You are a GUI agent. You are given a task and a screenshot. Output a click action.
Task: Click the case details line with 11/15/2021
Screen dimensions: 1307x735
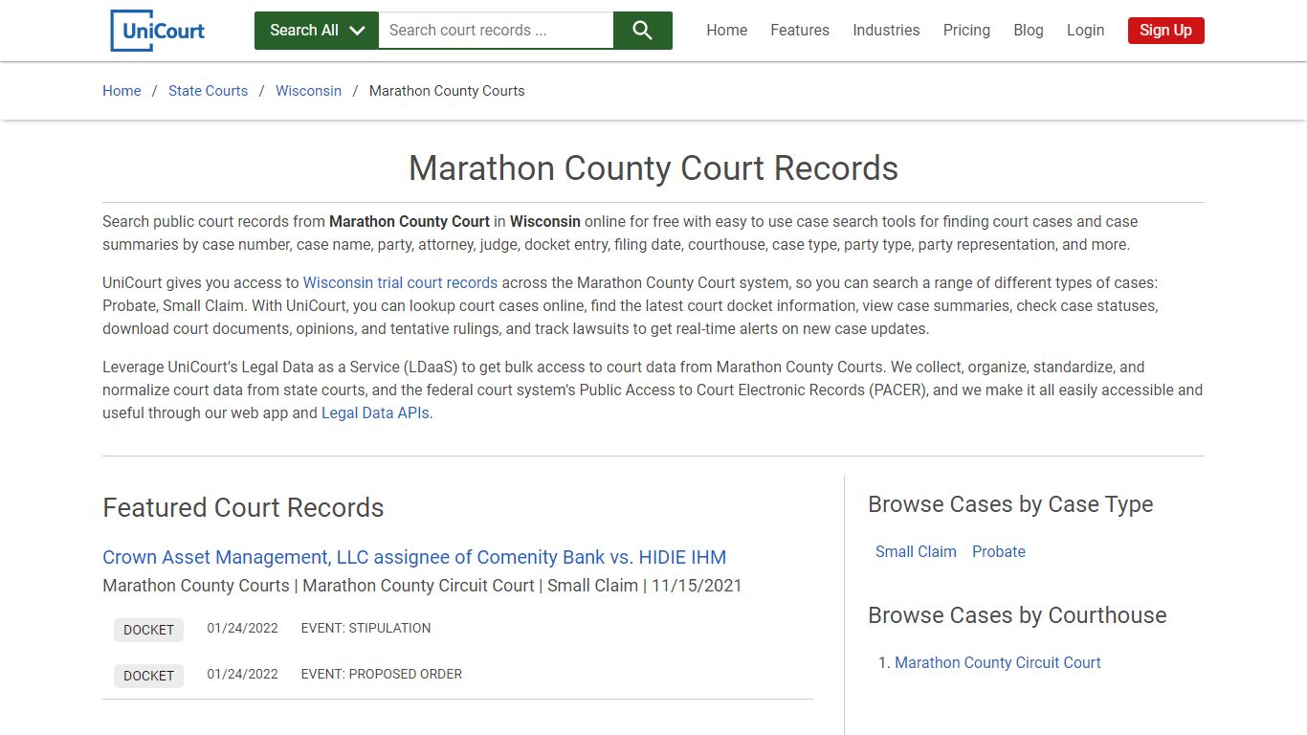coord(422,586)
